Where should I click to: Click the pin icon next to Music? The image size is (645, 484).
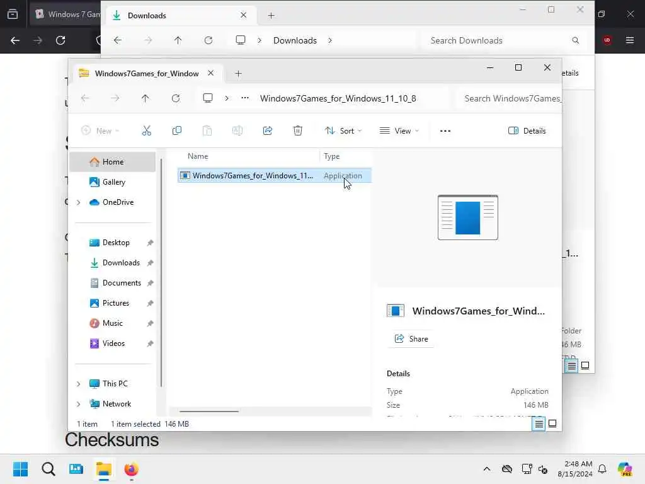(150, 323)
